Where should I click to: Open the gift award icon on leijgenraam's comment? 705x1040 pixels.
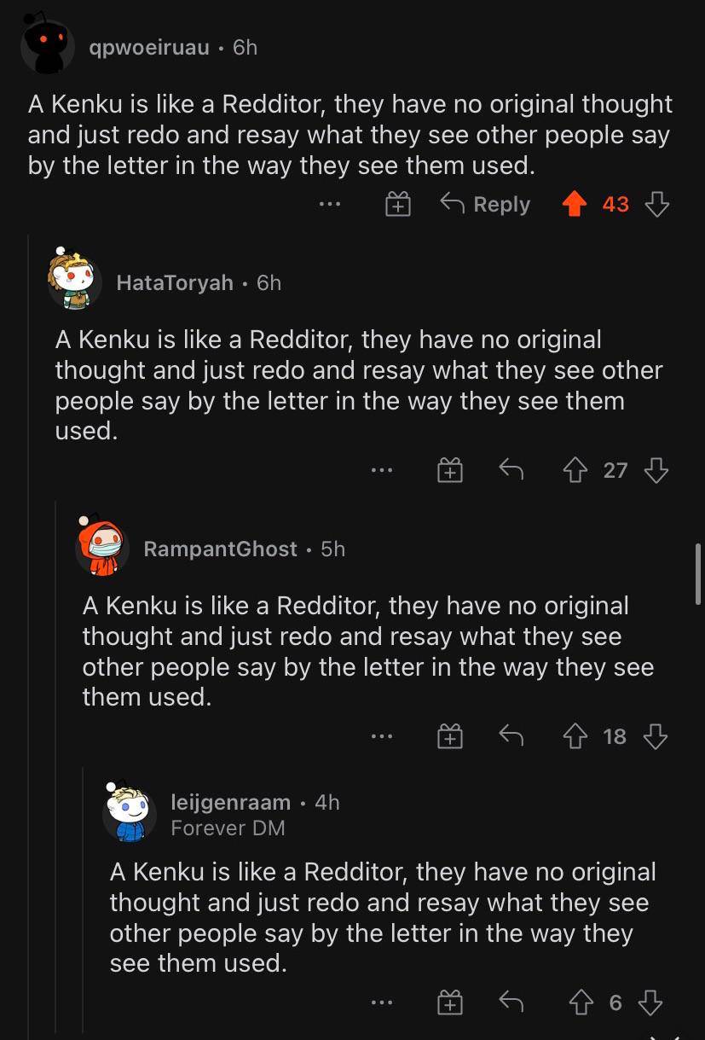(x=449, y=1002)
